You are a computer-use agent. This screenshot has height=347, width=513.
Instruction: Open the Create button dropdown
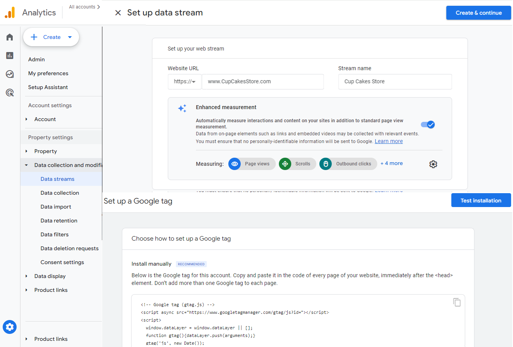click(x=70, y=37)
